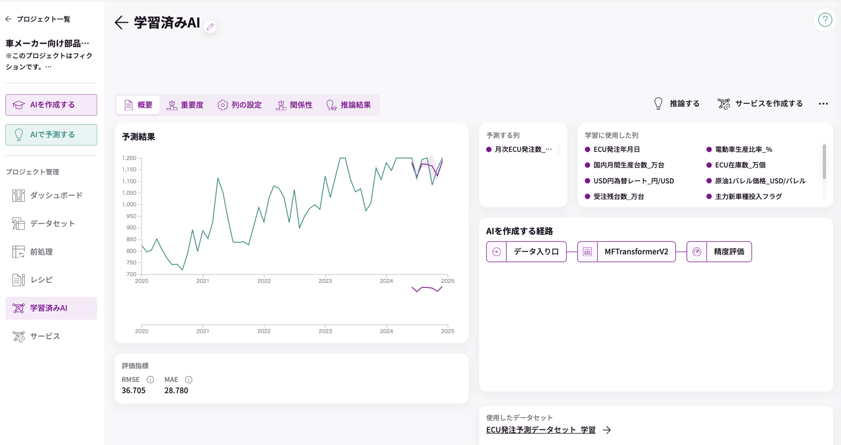Open the help question mark icon

(x=825, y=20)
